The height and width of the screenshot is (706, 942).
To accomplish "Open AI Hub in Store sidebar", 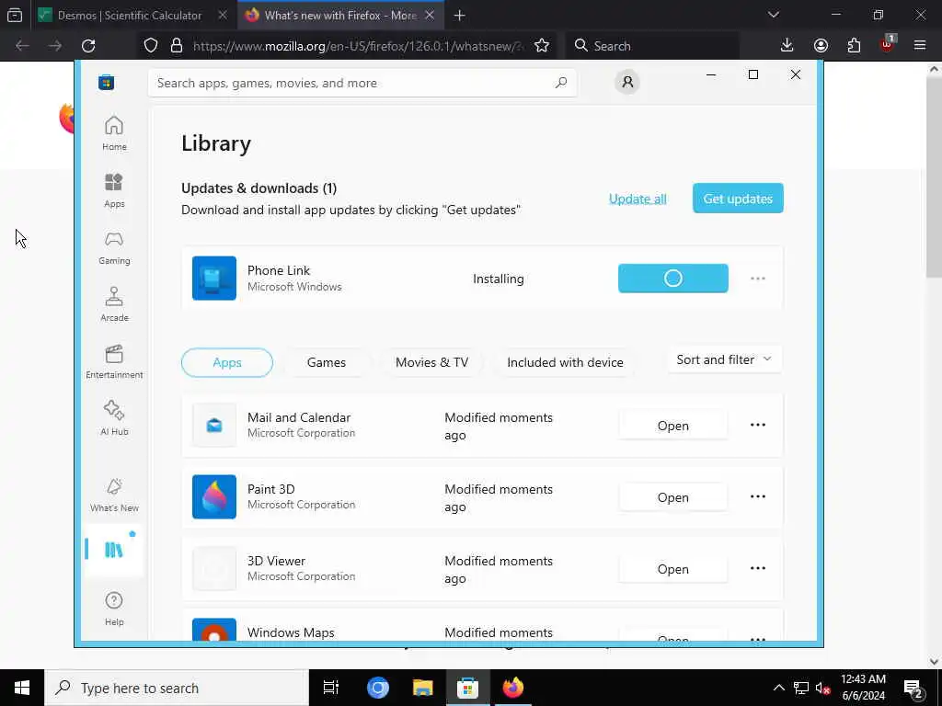I will click(114, 418).
